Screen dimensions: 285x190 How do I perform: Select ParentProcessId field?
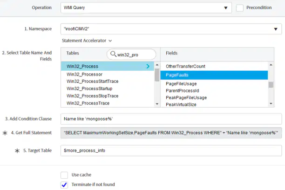(182, 91)
